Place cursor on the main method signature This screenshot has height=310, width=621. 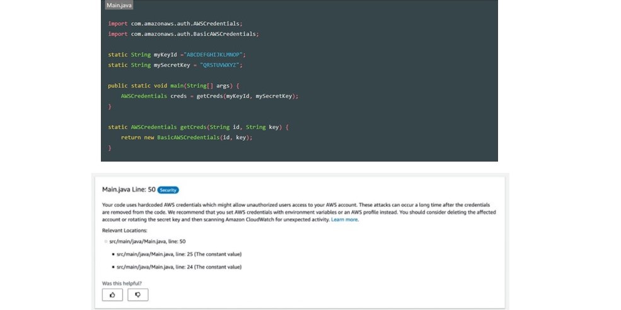click(x=173, y=86)
